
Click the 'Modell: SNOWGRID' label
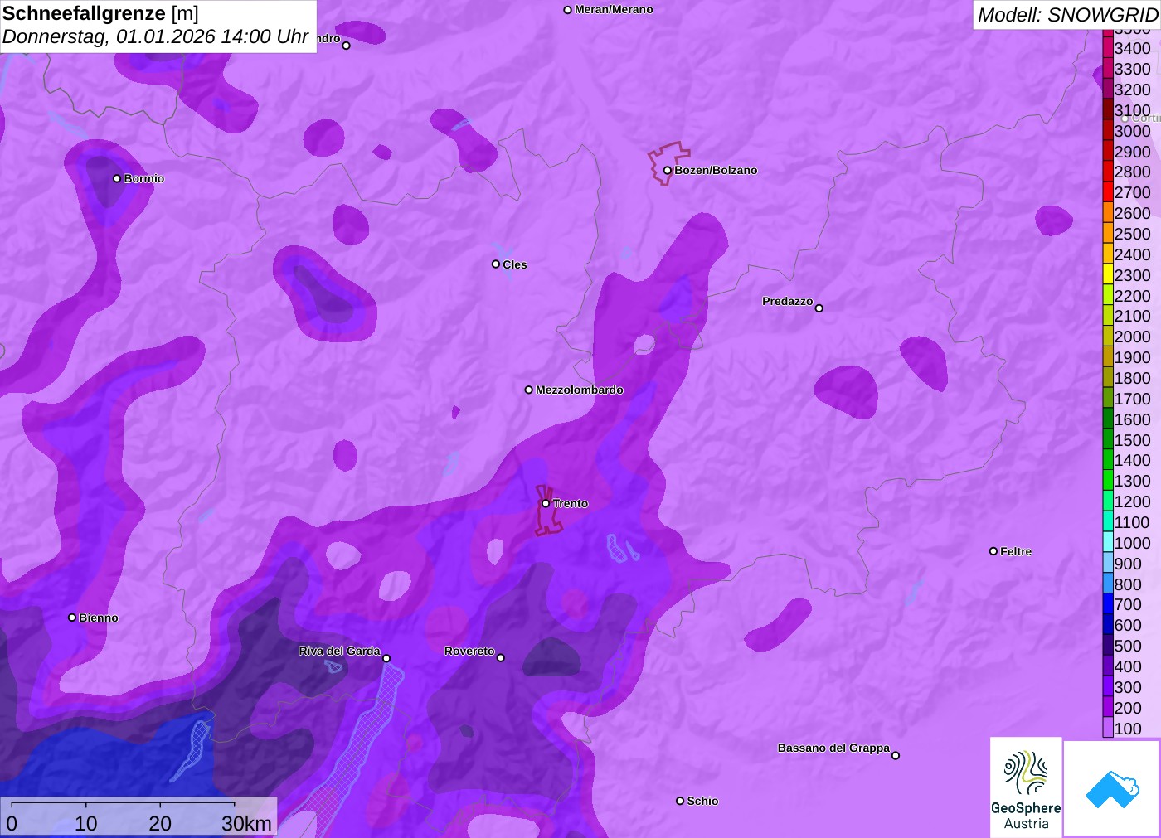click(x=1068, y=15)
